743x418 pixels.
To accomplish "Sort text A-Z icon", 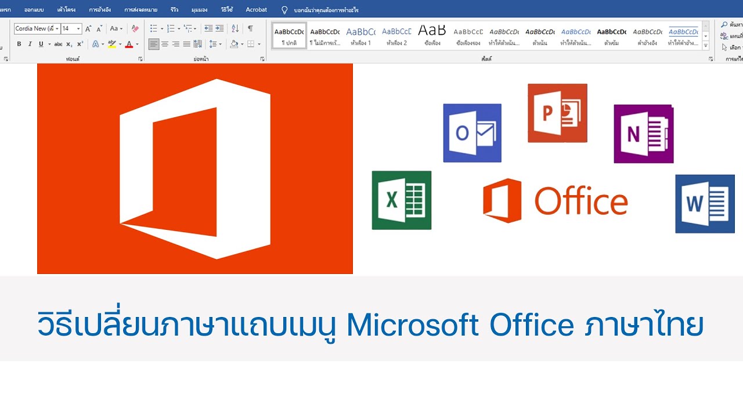I will point(235,28).
